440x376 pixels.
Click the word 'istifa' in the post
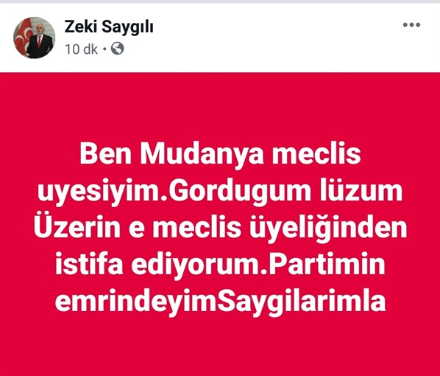(x=89, y=263)
